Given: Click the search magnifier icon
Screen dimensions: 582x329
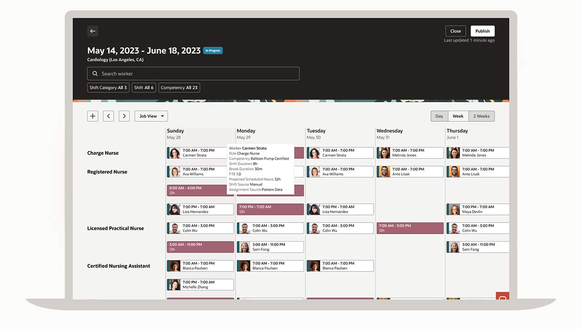Looking at the screenshot, I should click(95, 74).
